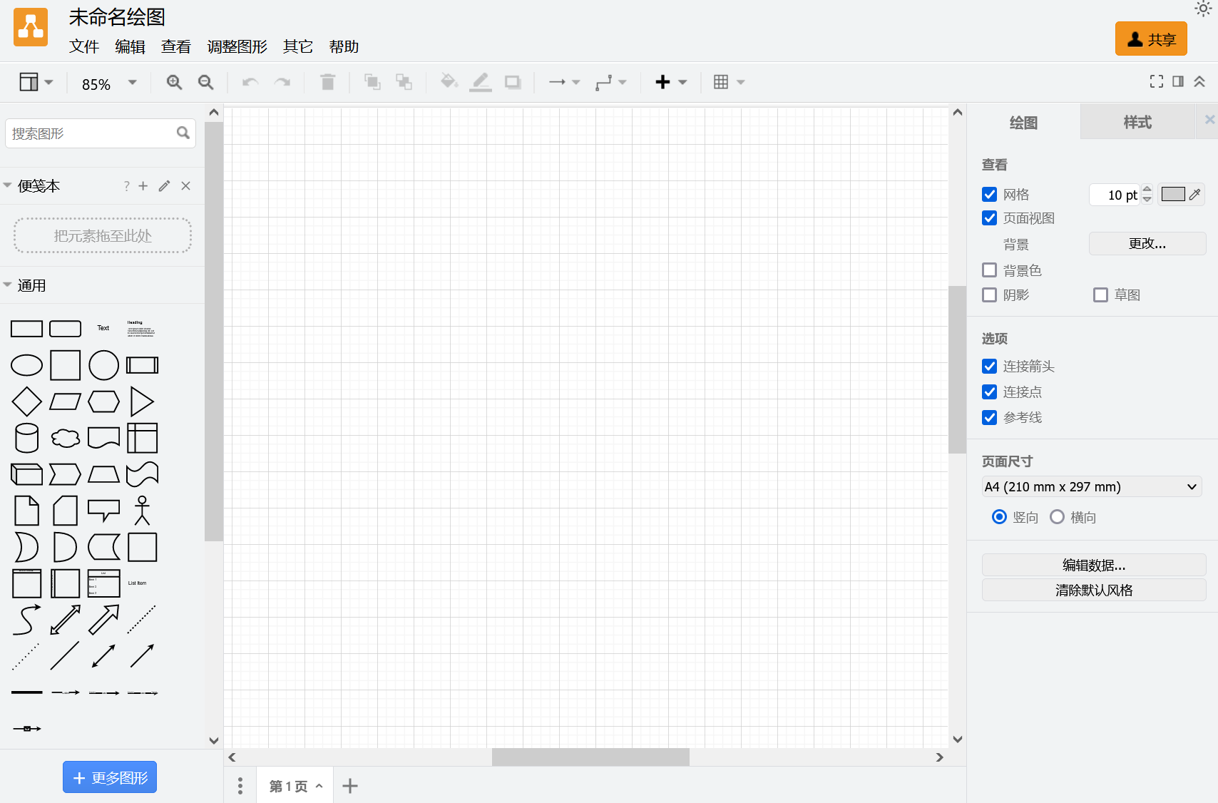This screenshot has height=803, width=1218.
Task: Open the A4 page size dropdown
Action: tap(1091, 487)
